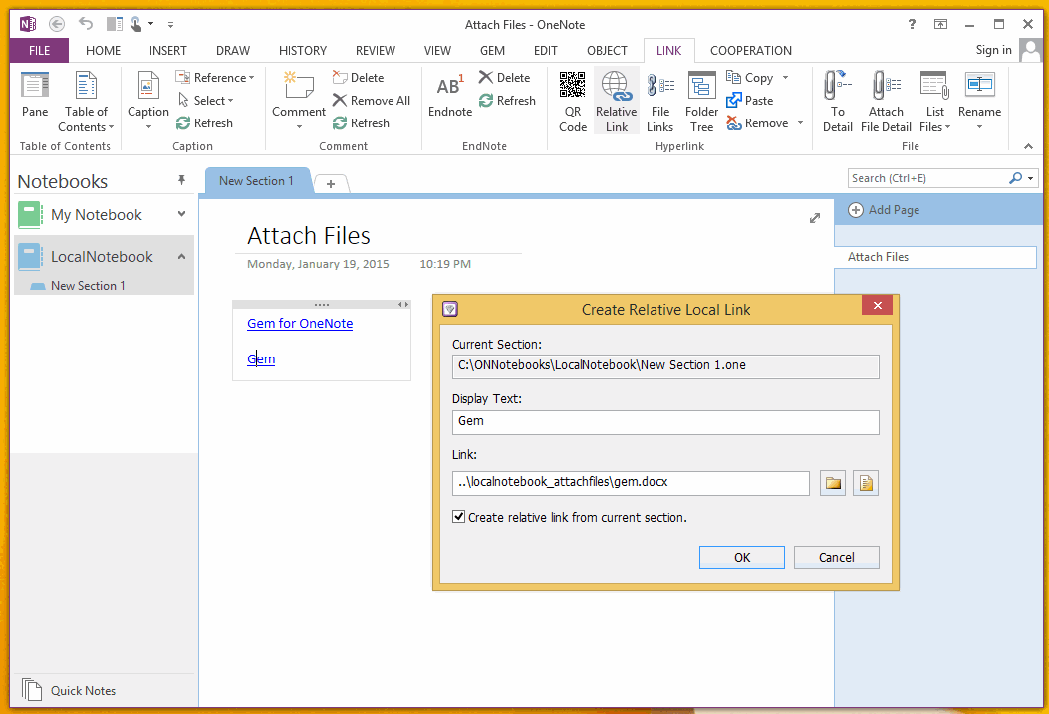This screenshot has height=714, width=1049.
Task: Open the Select dropdown in Caption group
Action: point(205,101)
